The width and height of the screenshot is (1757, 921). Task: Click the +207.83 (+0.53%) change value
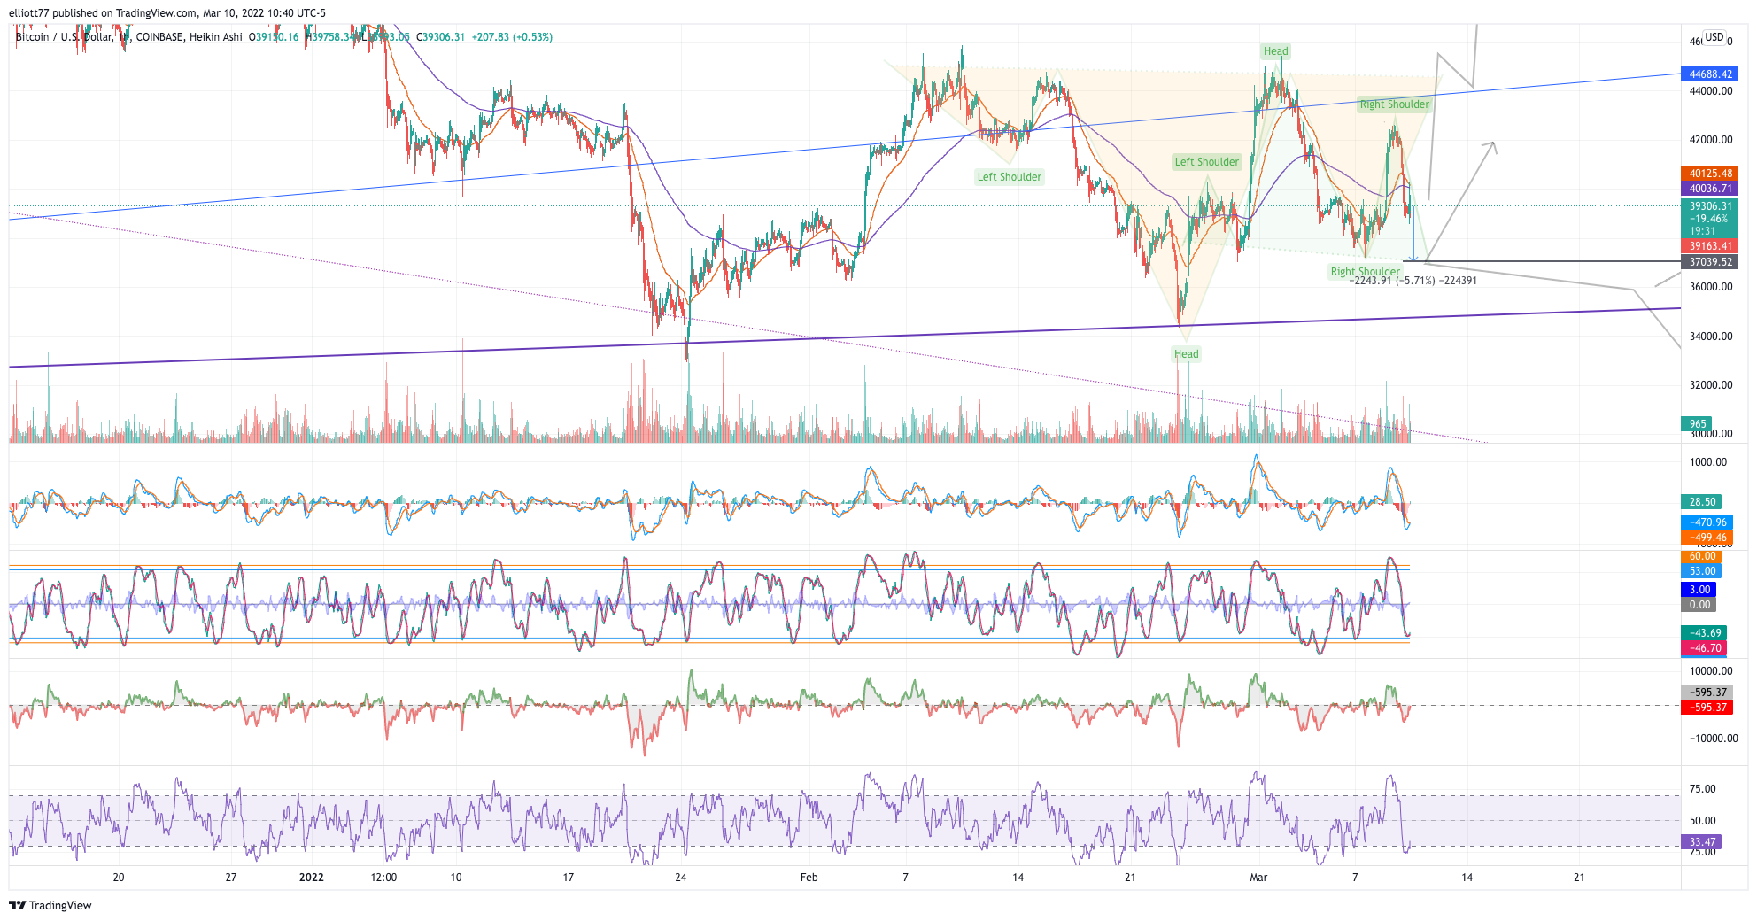(512, 37)
